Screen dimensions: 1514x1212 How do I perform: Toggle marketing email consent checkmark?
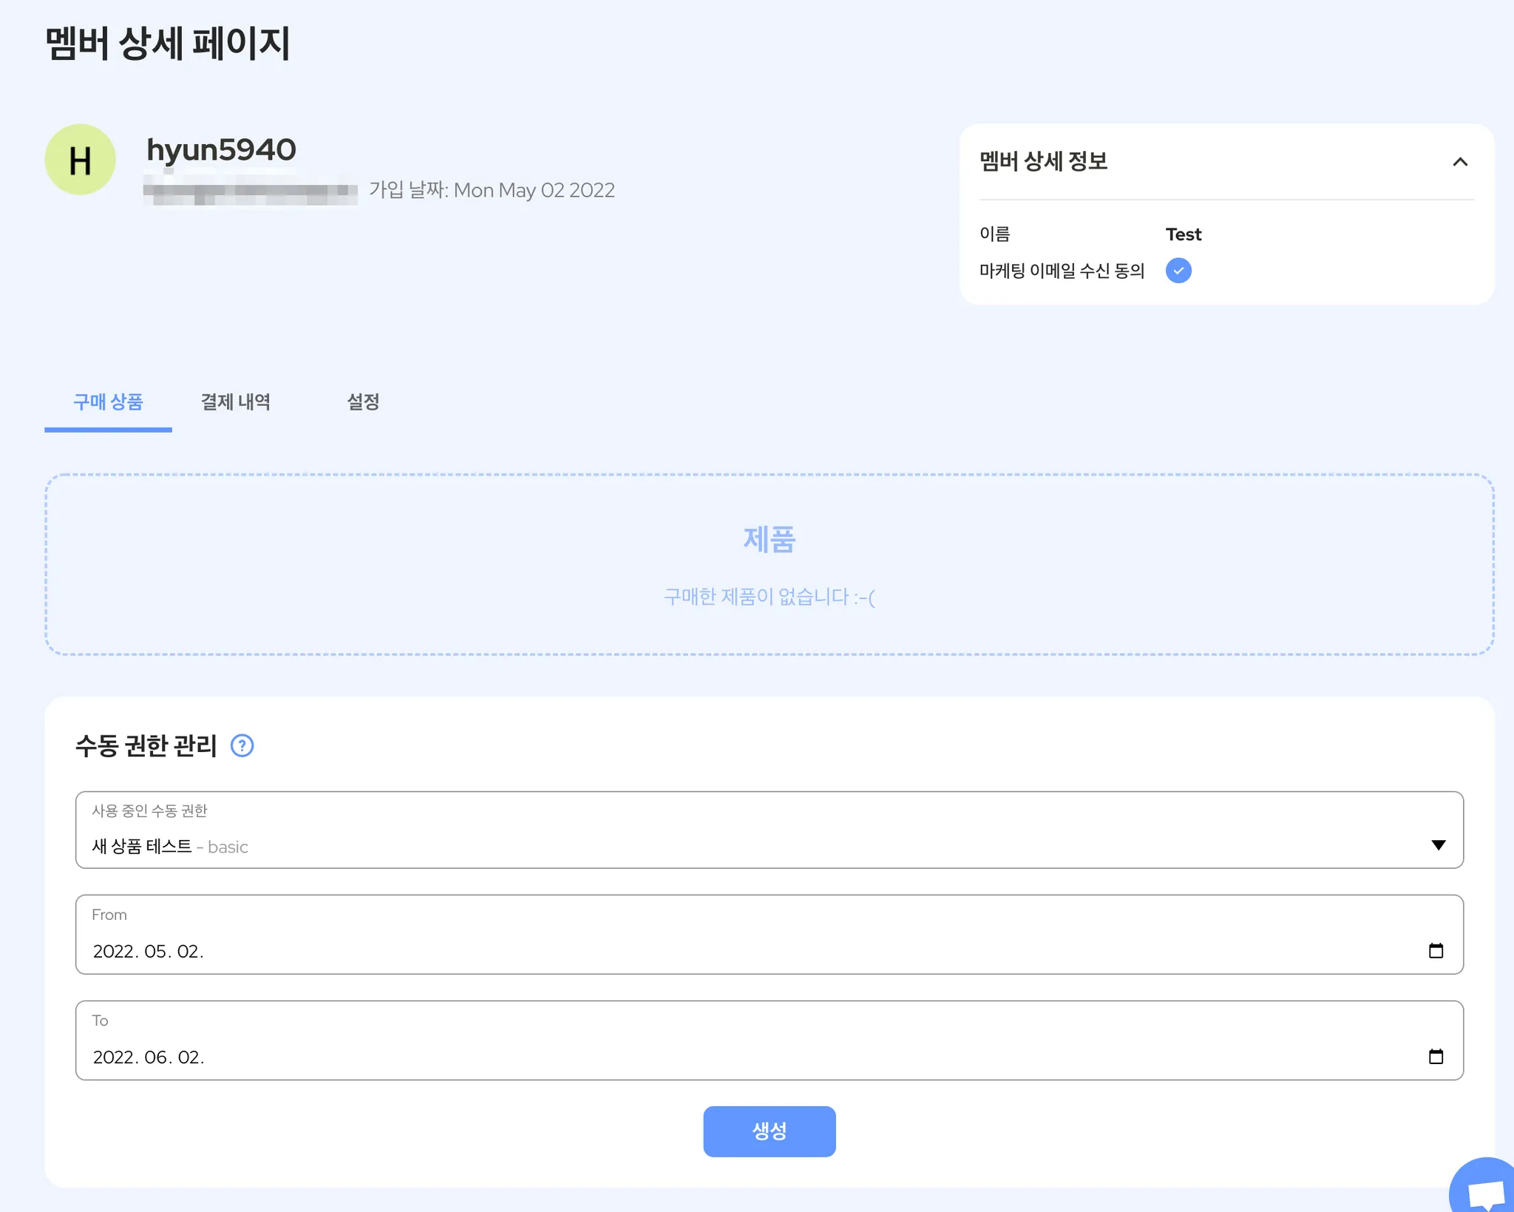[1178, 271]
